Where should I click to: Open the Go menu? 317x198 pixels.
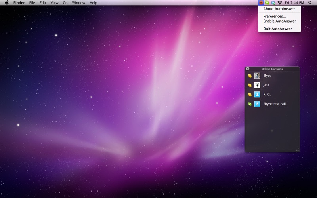(x=65, y=3)
